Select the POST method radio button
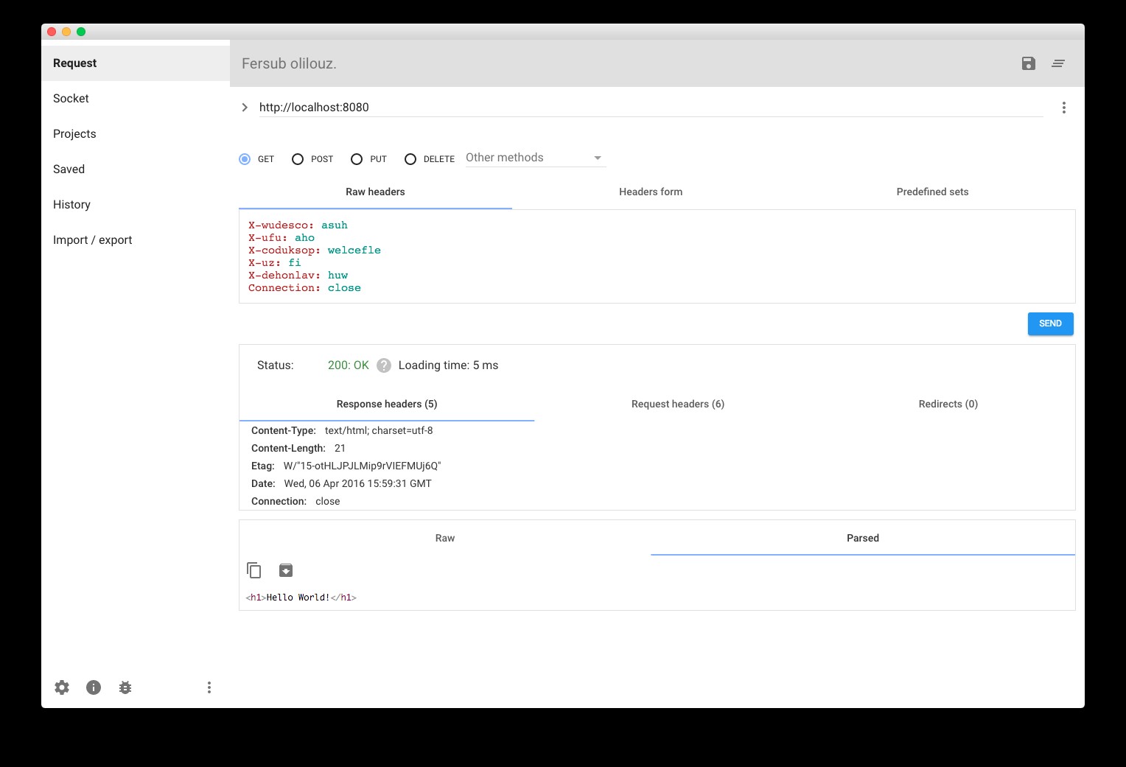Viewport: 1126px width, 767px height. 298,159
